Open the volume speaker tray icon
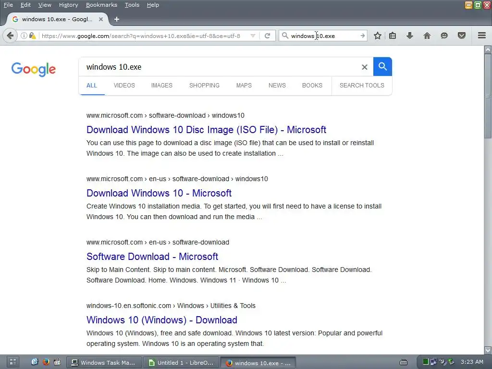 point(442,362)
